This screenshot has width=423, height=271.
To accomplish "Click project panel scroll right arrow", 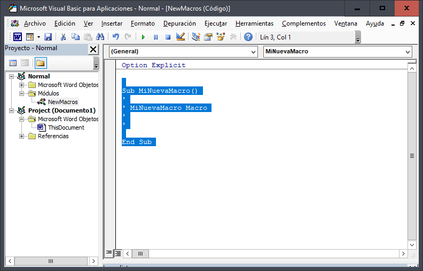I will click(x=93, y=261).
